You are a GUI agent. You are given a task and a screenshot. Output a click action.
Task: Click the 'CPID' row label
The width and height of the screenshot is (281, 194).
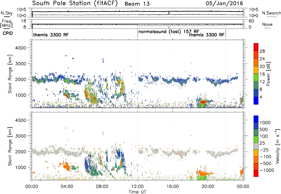pyautogui.click(x=8, y=33)
